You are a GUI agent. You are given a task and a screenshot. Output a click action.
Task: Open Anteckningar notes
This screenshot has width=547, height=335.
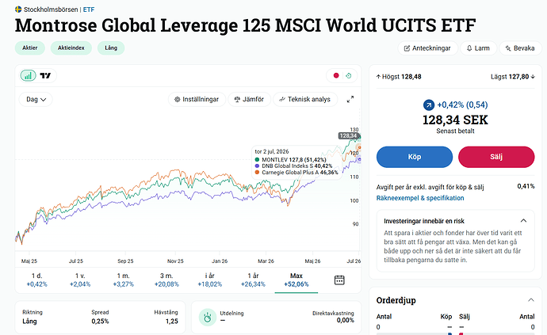pyautogui.click(x=427, y=48)
